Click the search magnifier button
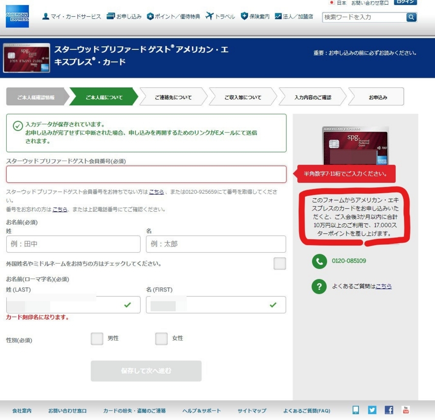Image resolution: width=435 pixels, height=420 pixels. click(x=411, y=17)
